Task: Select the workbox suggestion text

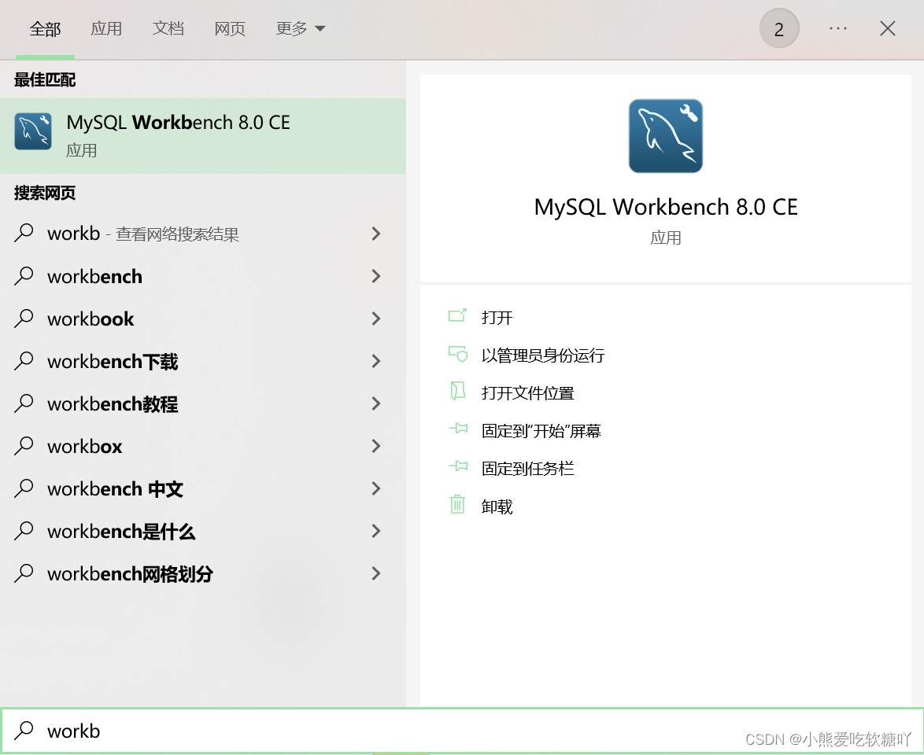Action: 85,447
